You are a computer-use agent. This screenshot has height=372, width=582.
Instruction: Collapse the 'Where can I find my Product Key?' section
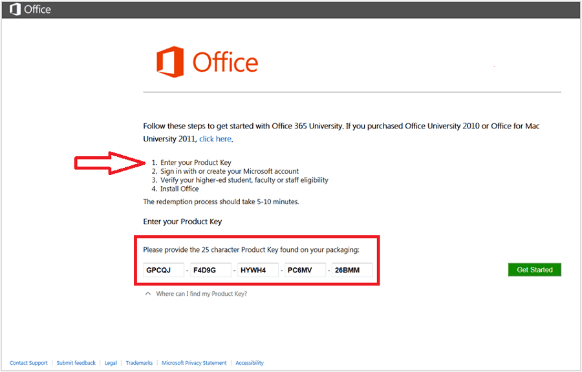click(147, 293)
